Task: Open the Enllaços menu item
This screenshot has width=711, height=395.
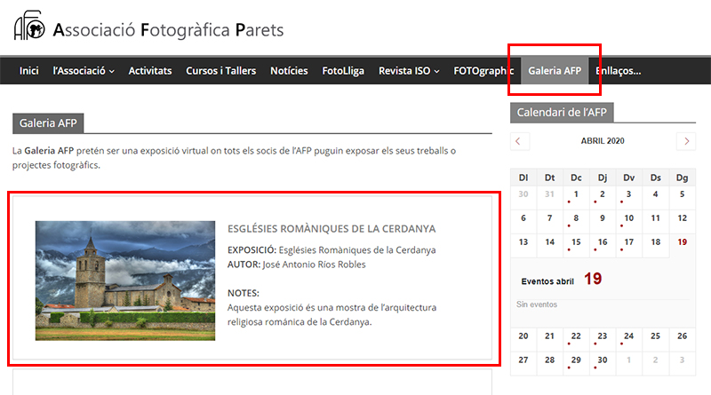Action: [x=618, y=71]
